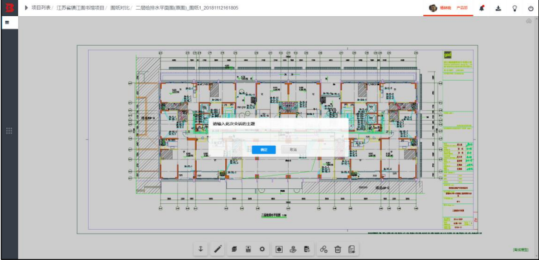
Task: Click the hand upload share icon
Action: coord(293,250)
